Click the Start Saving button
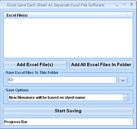 (x=68, y=111)
